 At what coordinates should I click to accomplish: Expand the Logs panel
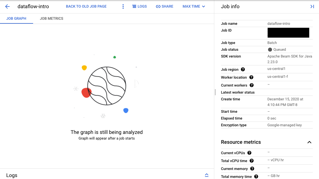tap(207, 175)
